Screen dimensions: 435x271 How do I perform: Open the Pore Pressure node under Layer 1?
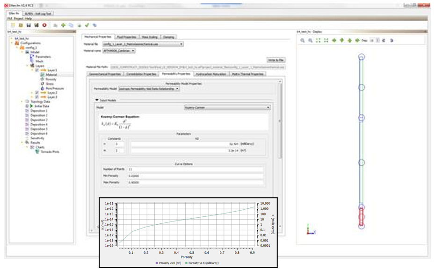(55, 88)
